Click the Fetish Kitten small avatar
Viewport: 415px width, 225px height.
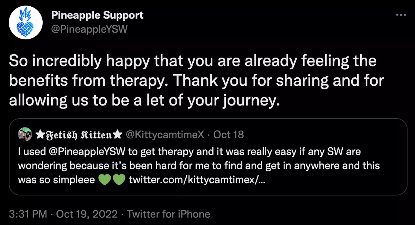click(x=25, y=134)
